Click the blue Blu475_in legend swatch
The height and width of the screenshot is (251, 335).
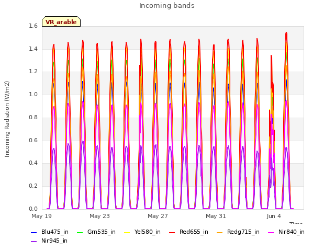point(34,232)
